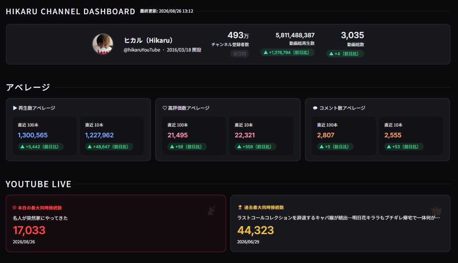Click the +1,376,794（前日比） badge

coord(287,52)
